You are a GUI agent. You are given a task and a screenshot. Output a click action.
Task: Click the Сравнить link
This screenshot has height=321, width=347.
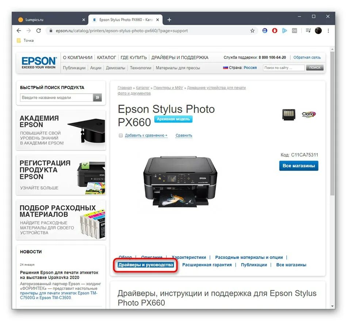(x=184, y=135)
